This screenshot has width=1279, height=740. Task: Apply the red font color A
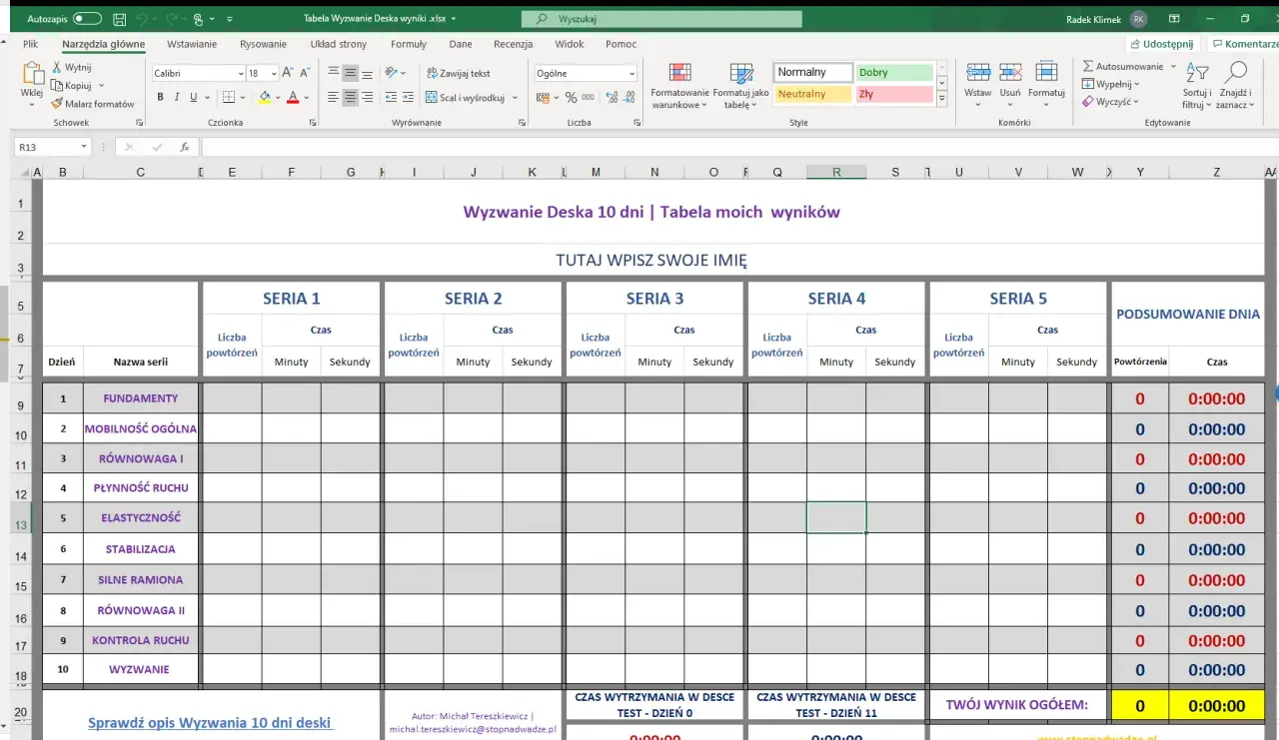pos(293,97)
